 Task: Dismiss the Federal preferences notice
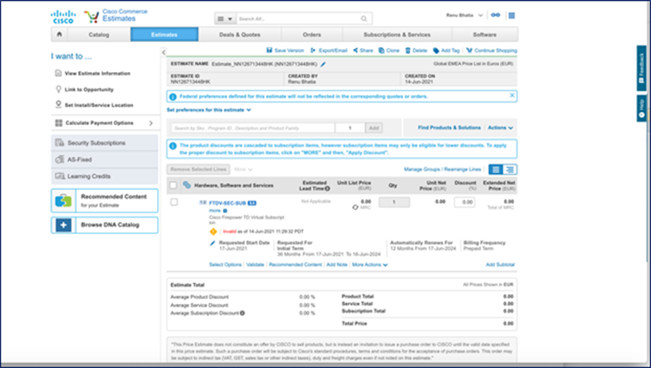point(512,96)
